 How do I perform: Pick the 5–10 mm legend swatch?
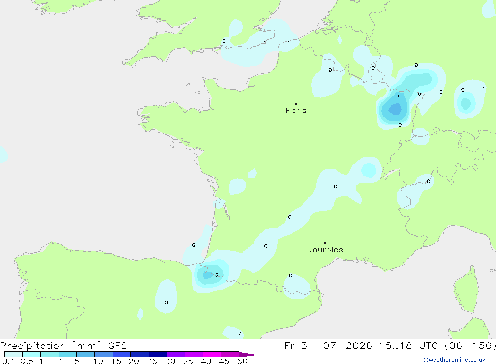coord(85,354)
